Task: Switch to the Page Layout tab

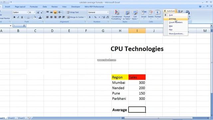Action: (20, 7)
